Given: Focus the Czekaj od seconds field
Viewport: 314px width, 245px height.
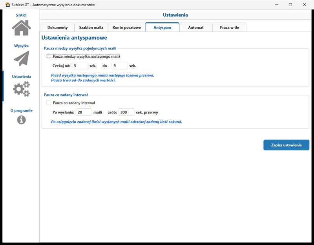Looking at the screenshot, I should [80, 66].
